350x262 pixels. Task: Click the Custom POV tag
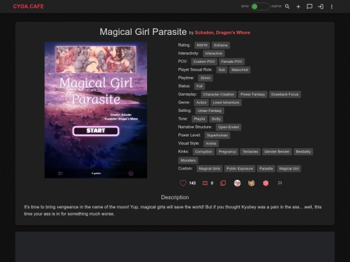[204, 61]
